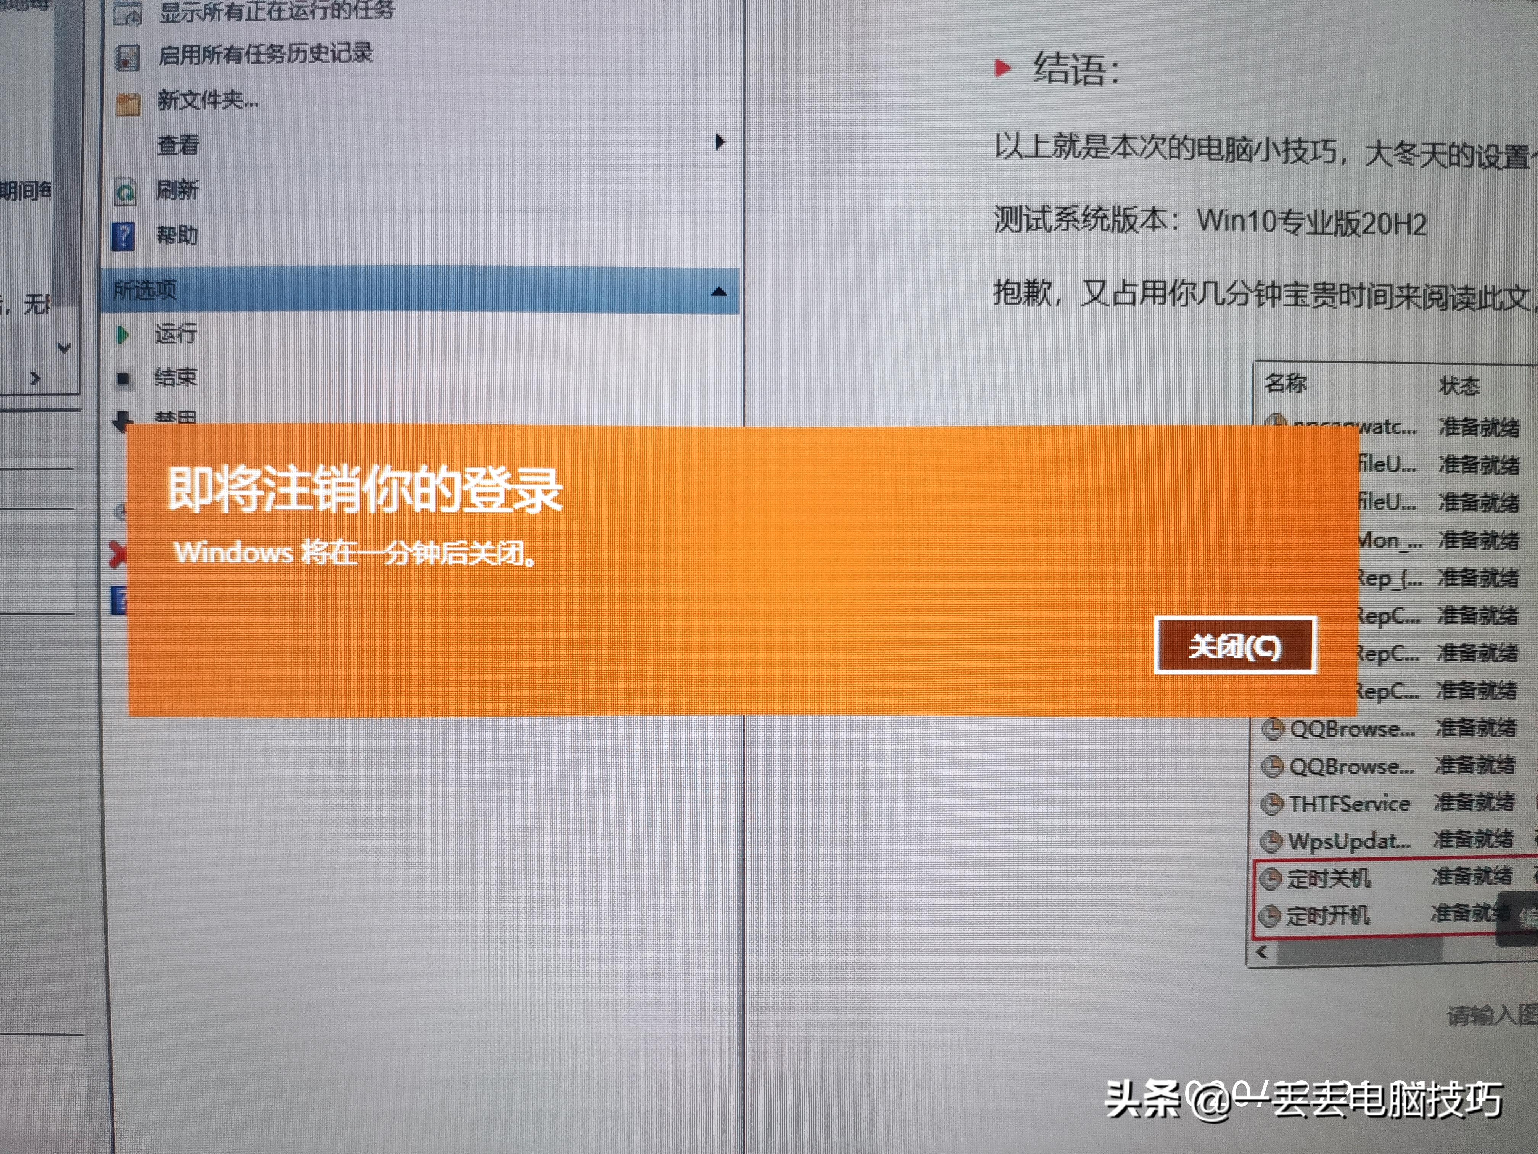The height and width of the screenshot is (1154, 1538).
Task: Click the 启用所有任务历史记录 icon
Action: pos(127,58)
